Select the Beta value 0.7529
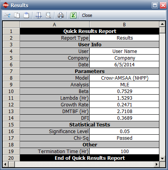 pyautogui.click(x=124, y=91)
